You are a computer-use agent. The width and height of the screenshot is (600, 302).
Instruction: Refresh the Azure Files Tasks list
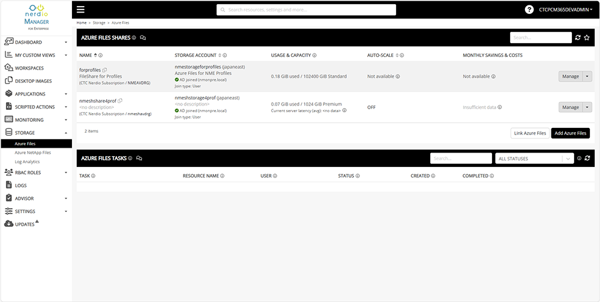coord(587,158)
